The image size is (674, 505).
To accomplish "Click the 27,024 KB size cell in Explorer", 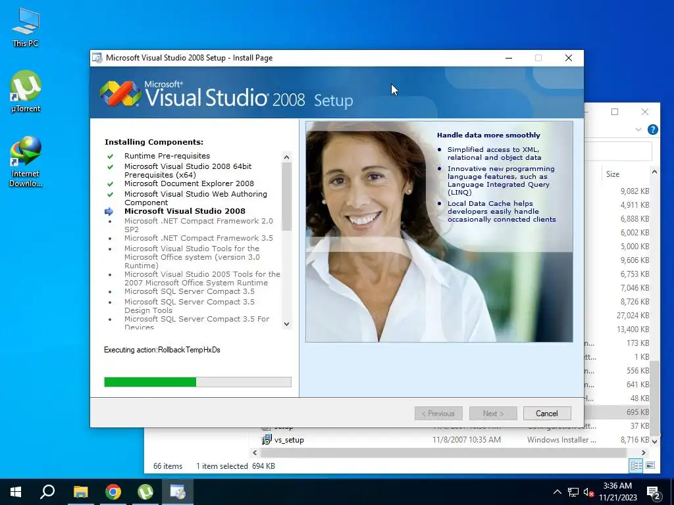I will pos(633,315).
